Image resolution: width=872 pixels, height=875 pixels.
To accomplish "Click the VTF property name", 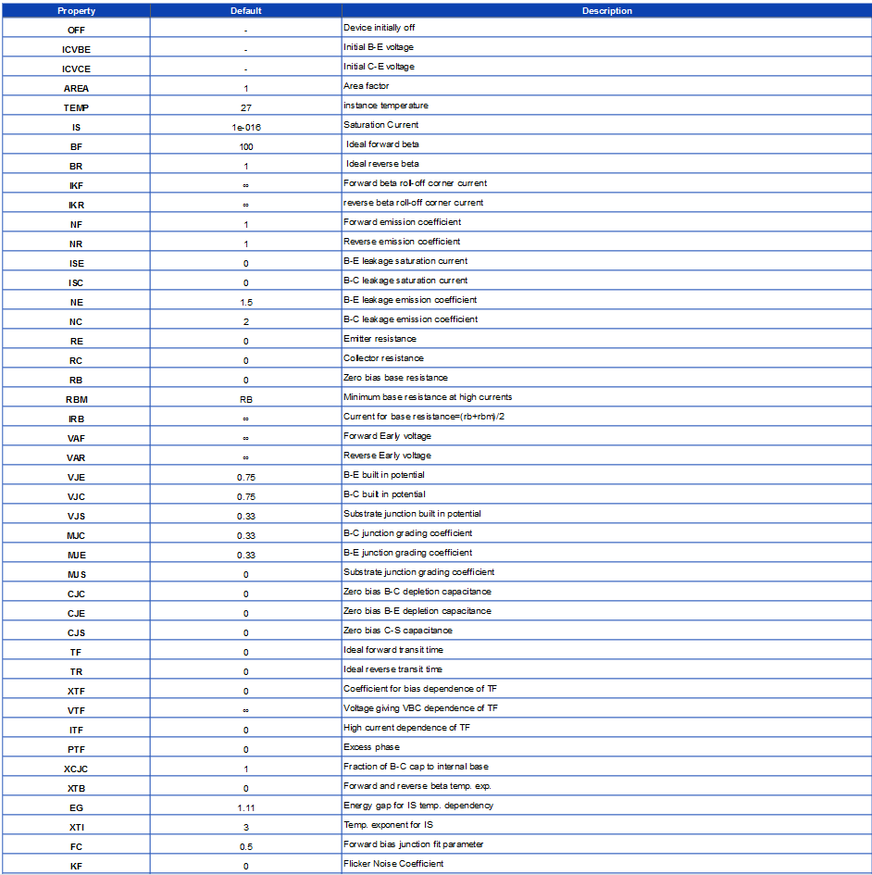I will [x=77, y=710].
